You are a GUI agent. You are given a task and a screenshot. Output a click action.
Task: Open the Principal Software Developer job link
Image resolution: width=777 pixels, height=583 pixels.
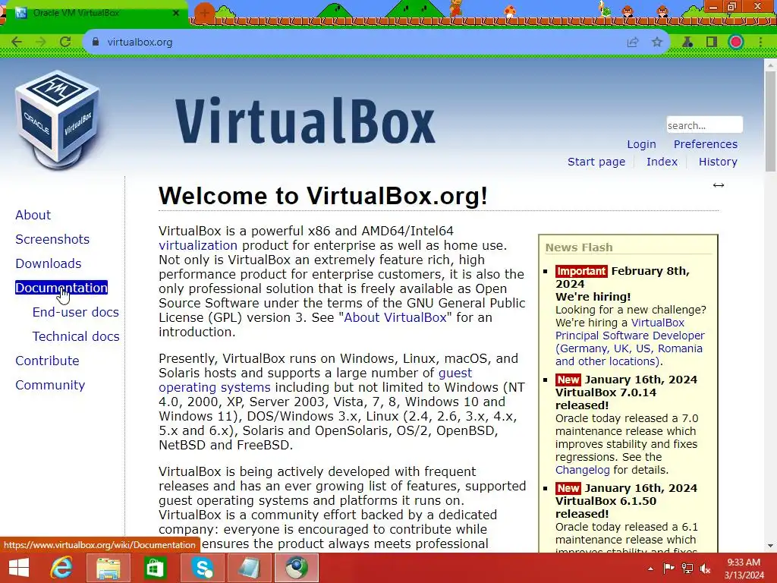pos(630,342)
